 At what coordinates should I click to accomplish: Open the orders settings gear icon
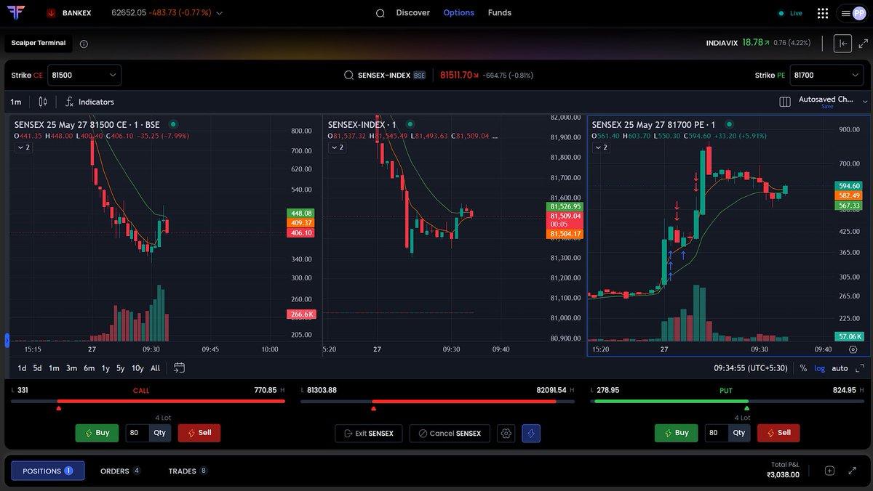point(506,434)
